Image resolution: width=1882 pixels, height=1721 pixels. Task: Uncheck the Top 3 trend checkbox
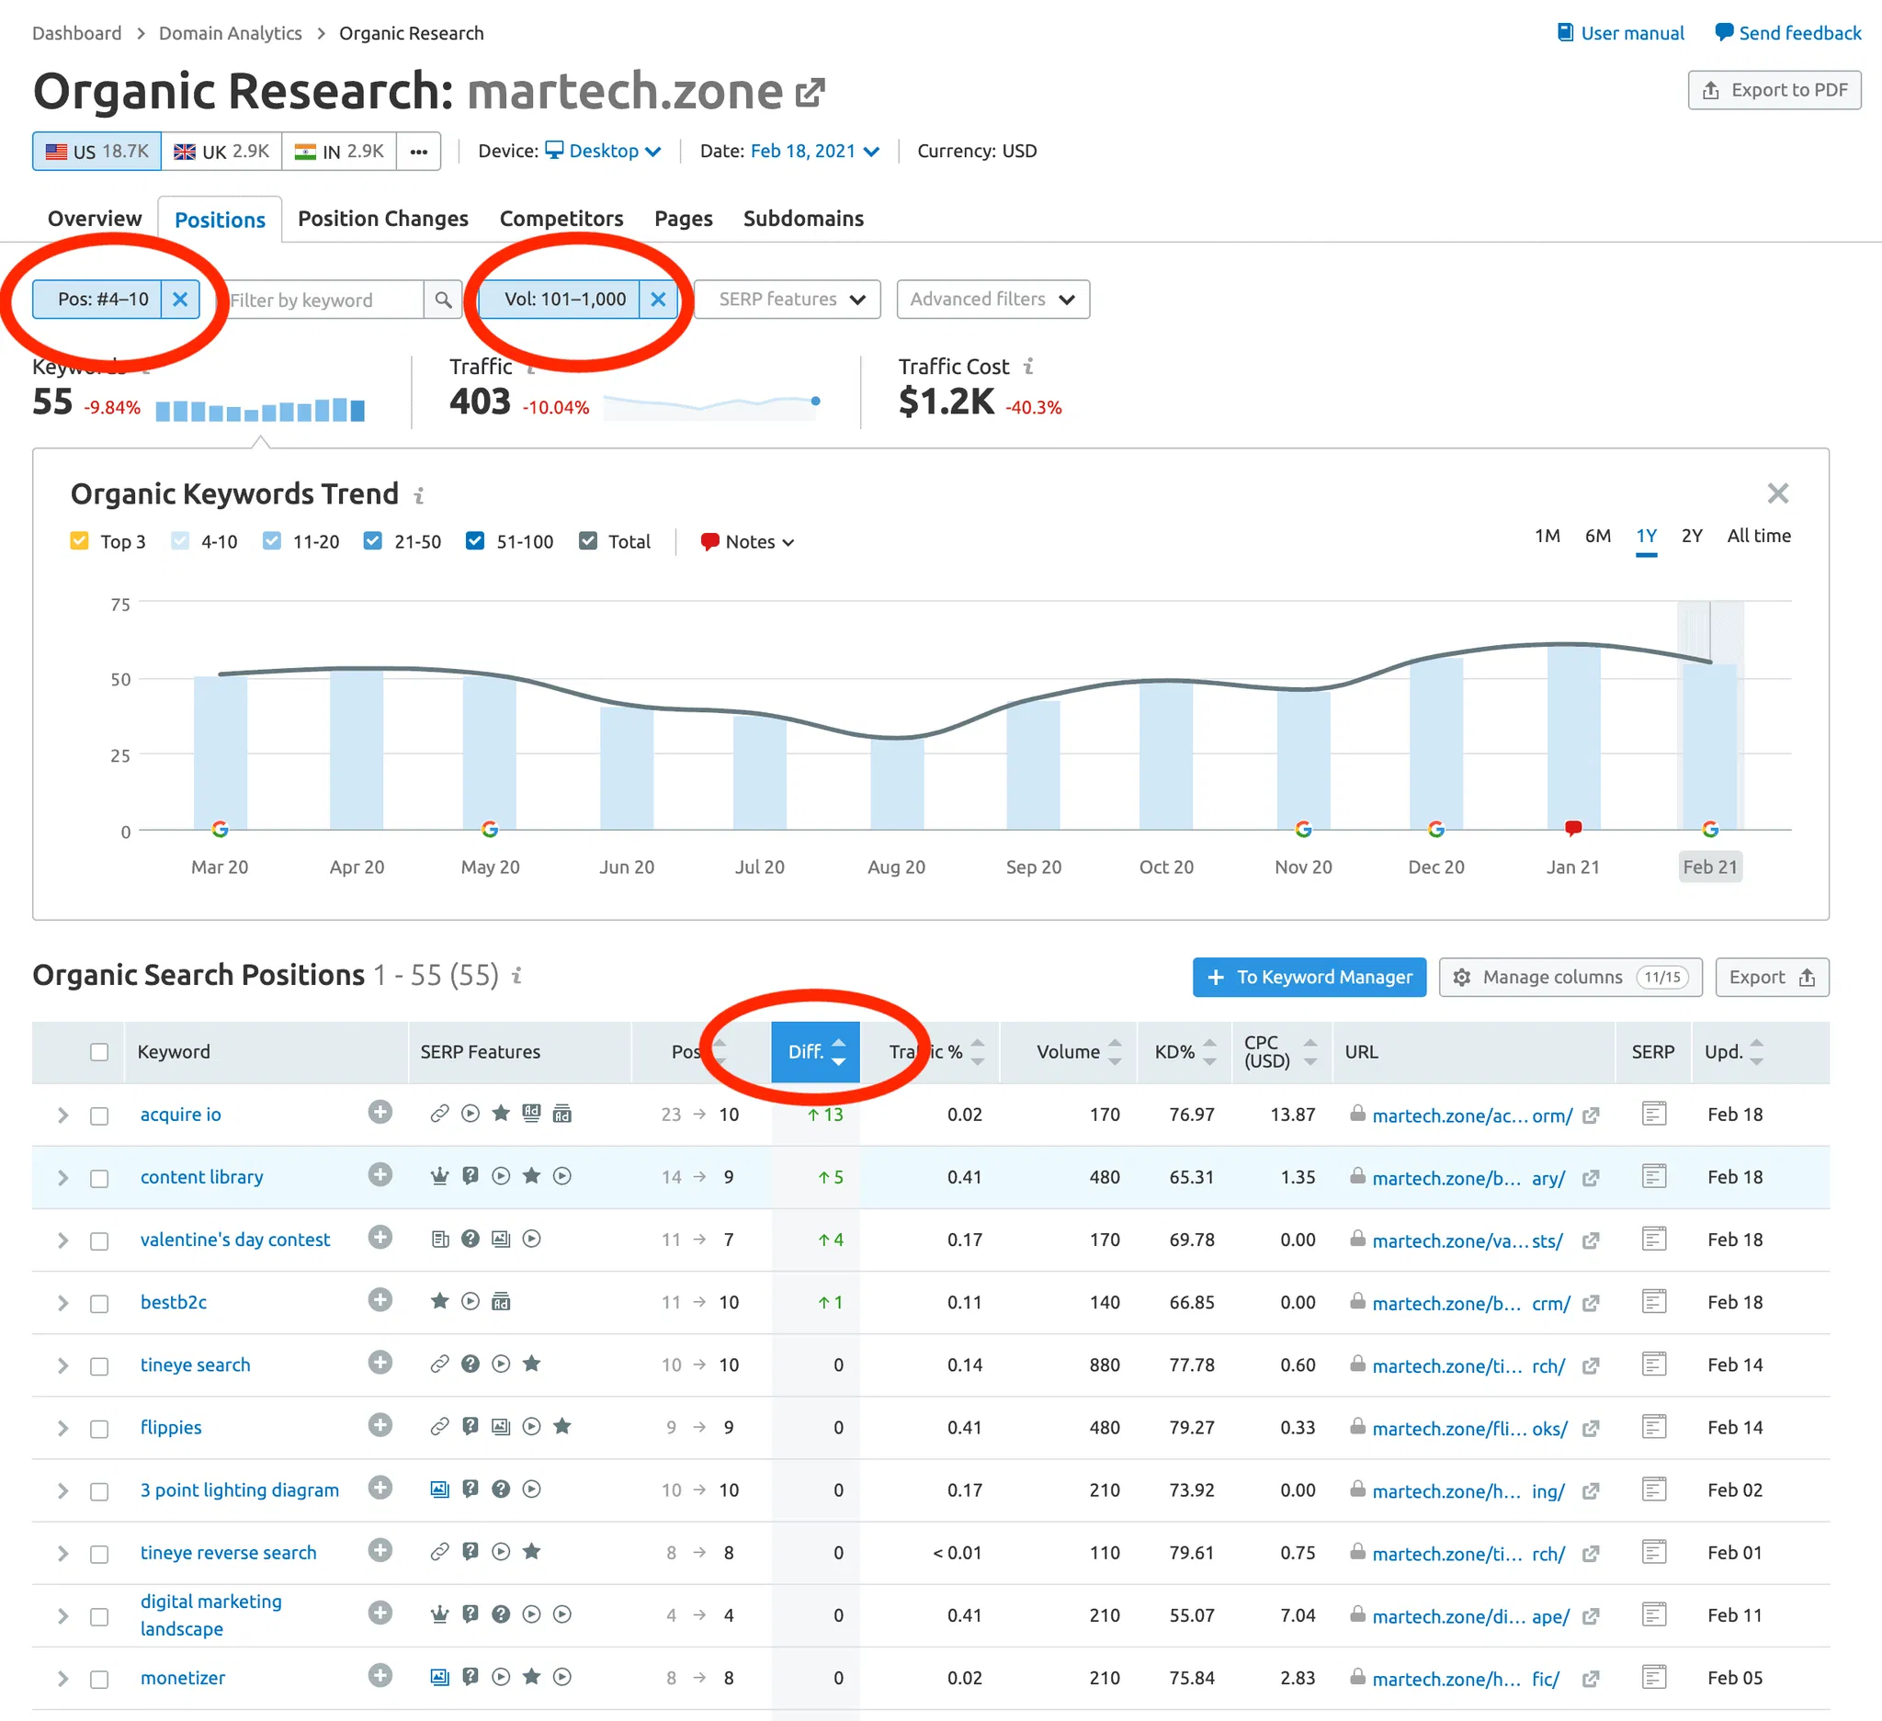click(x=79, y=541)
